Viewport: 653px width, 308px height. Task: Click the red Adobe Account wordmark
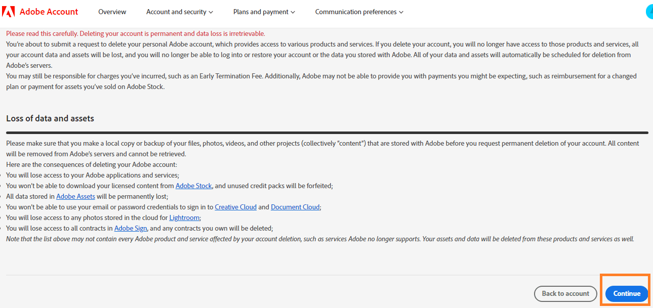click(x=48, y=12)
